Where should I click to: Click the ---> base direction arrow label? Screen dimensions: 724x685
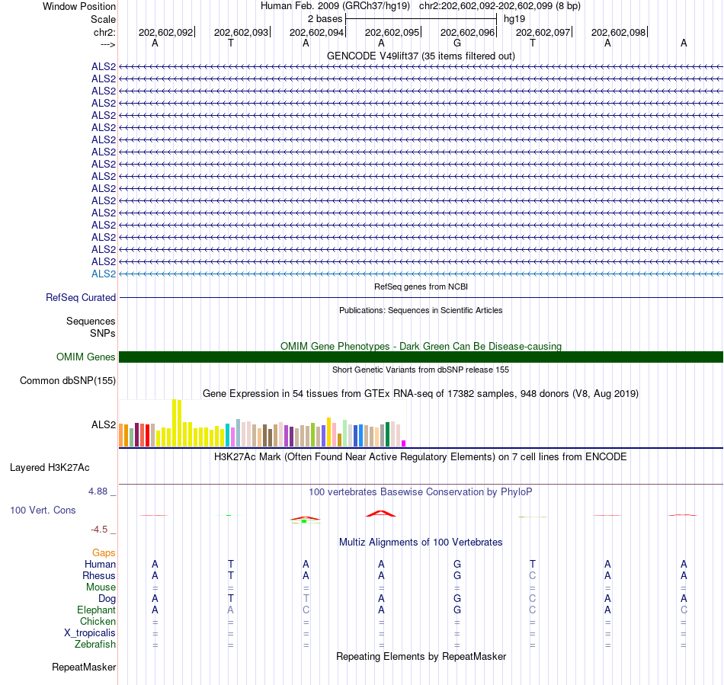pyautogui.click(x=107, y=44)
